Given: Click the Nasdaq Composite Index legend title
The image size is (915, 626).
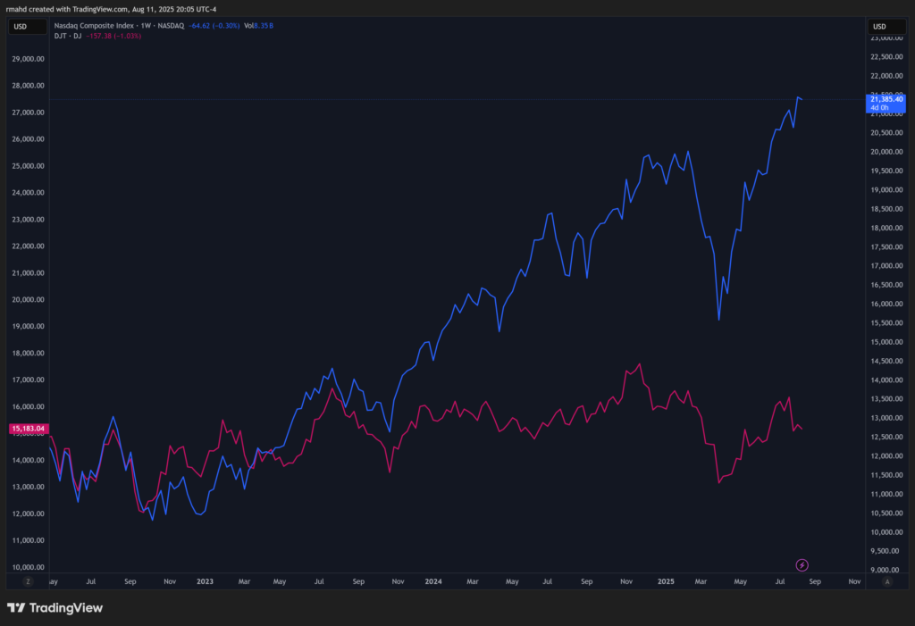Looking at the screenshot, I should click(105, 26).
